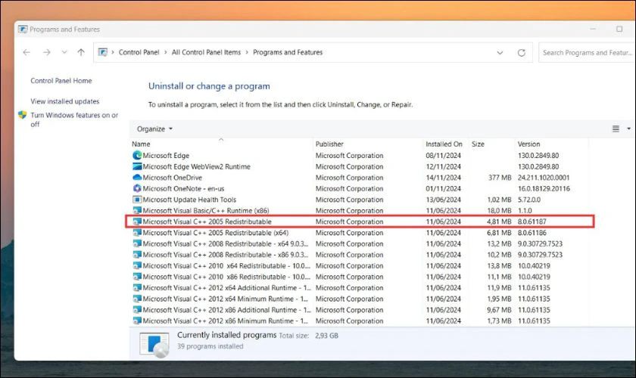Click Visual C++ 2008 x86 Redistributable icon
The width and height of the screenshot is (636, 378).
[137, 255]
